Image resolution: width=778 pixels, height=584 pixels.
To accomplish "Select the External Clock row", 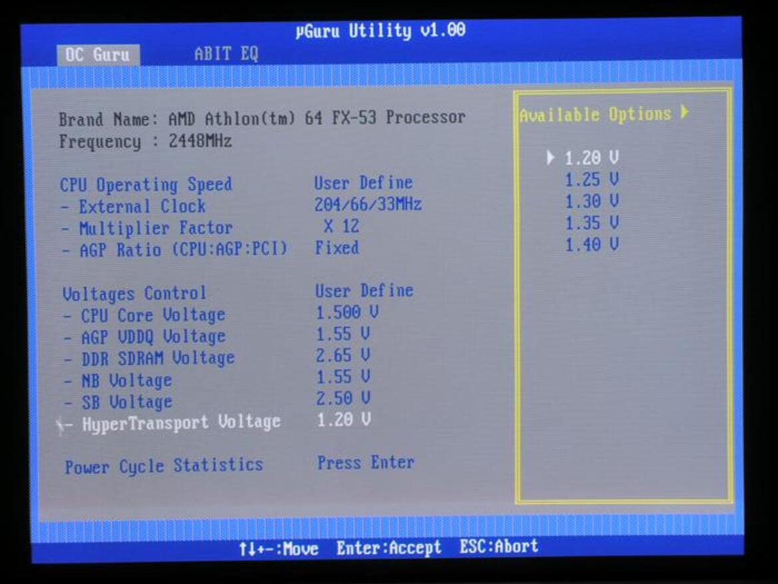I will pyautogui.click(x=133, y=206).
